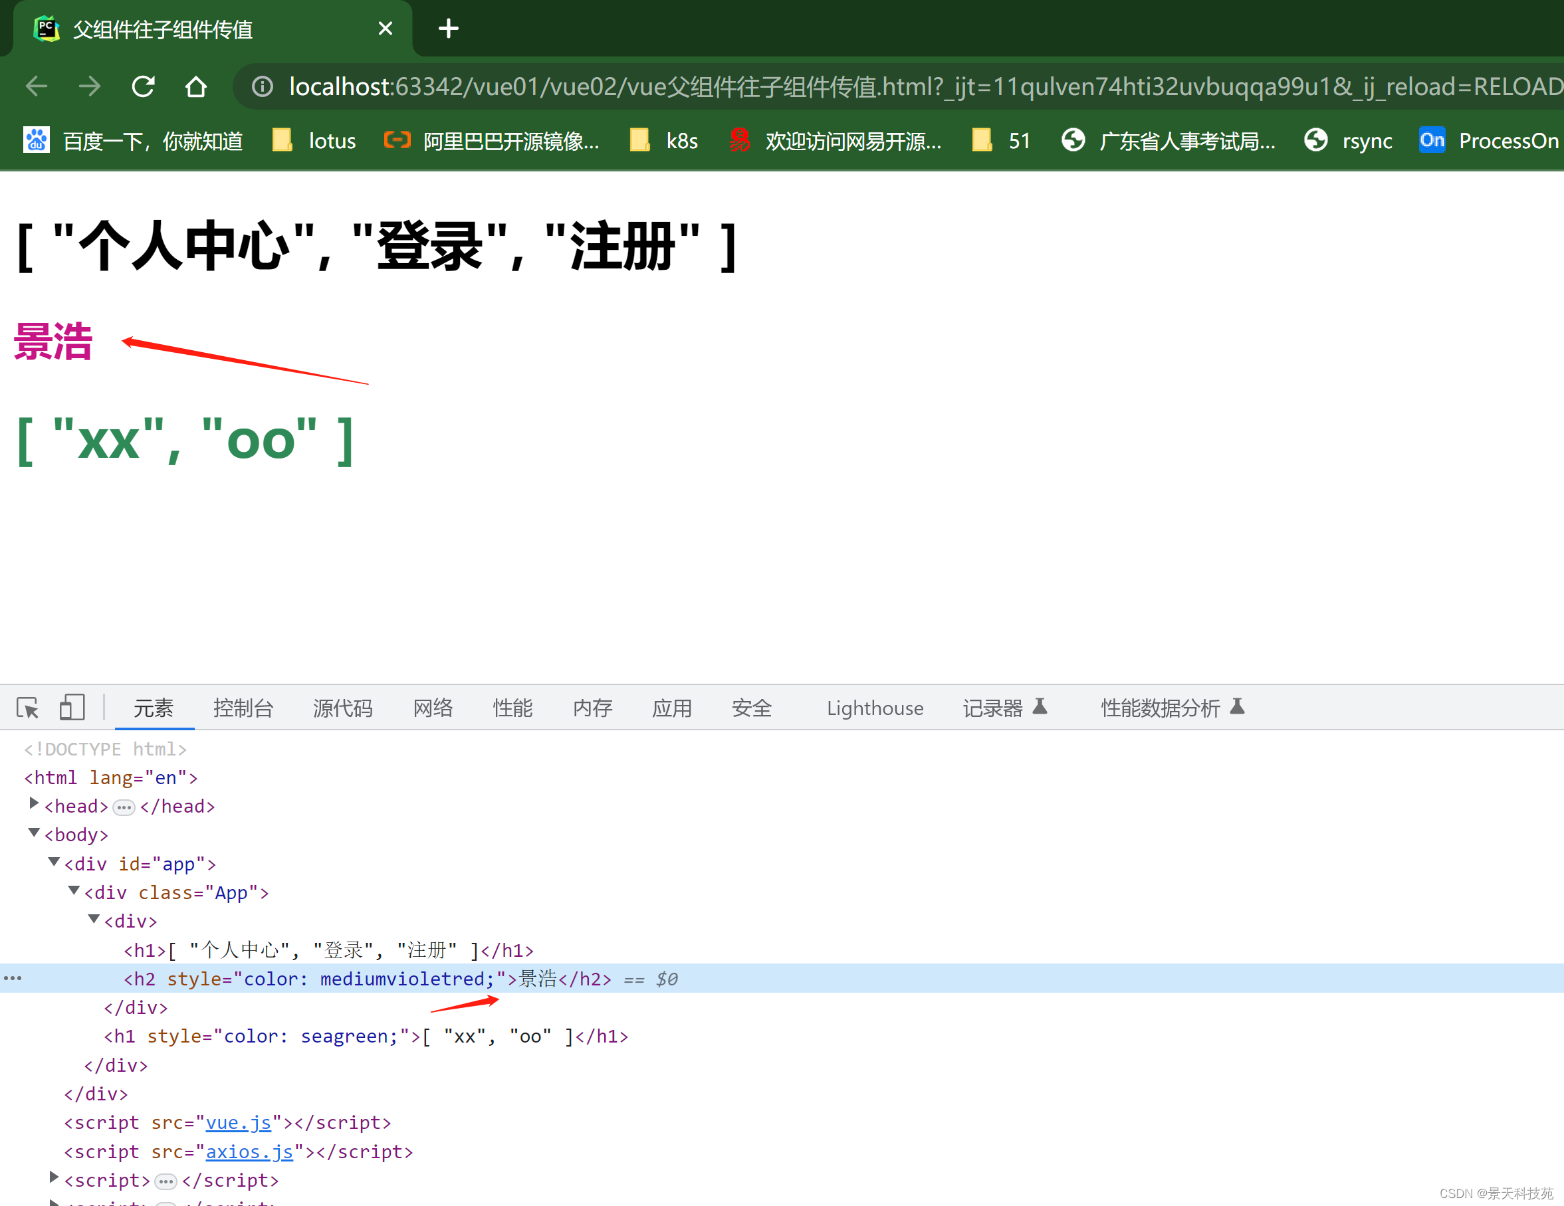
Task: Open the rsync bookmark
Action: point(1348,140)
